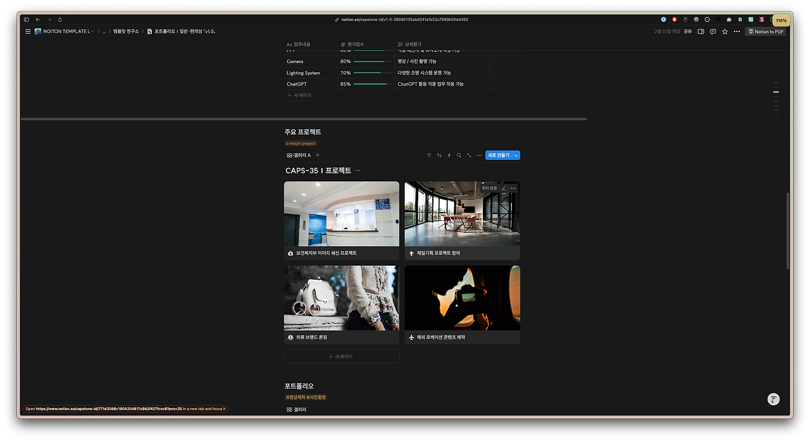This screenshot has width=810, height=441.
Task: Click the lightning automation icon
Action: tap(449, 155)
